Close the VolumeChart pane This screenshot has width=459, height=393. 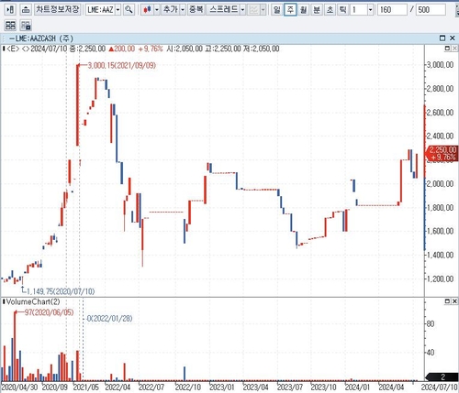(x=454, y=301)
